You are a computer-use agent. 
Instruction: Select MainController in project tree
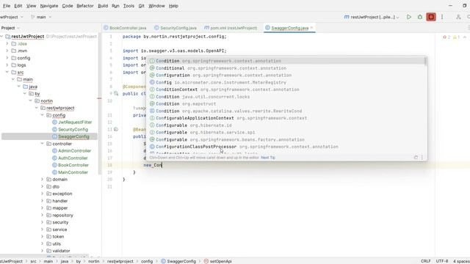(73, 172)
